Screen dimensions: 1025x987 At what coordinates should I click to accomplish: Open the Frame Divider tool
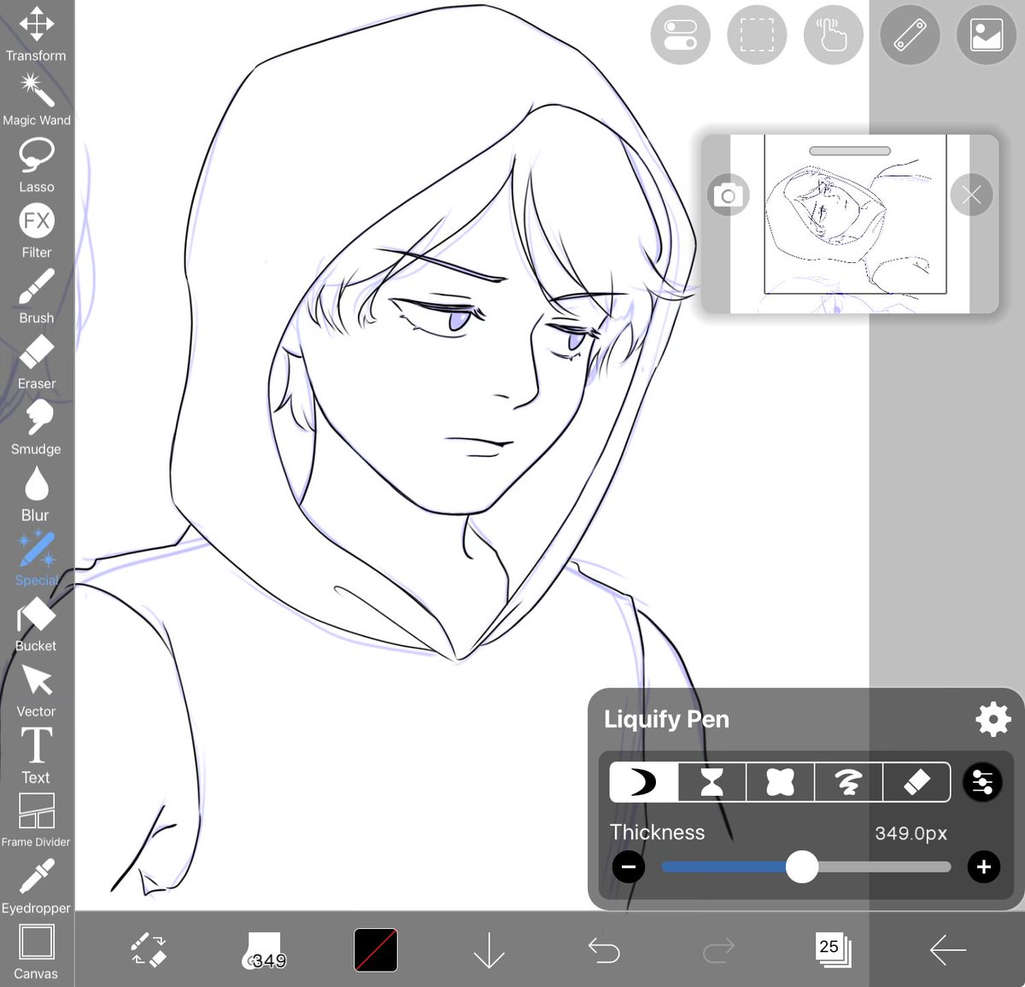coord(36,821)
